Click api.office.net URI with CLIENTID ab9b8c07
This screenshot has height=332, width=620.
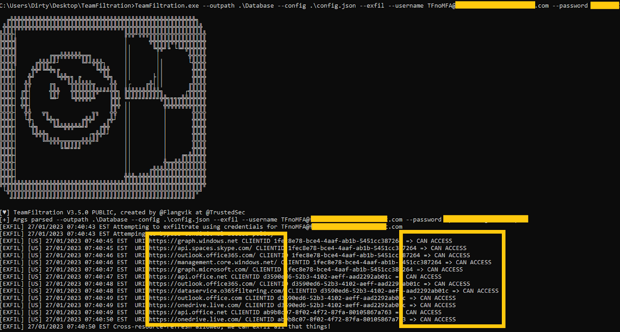(x=188, y=312)
